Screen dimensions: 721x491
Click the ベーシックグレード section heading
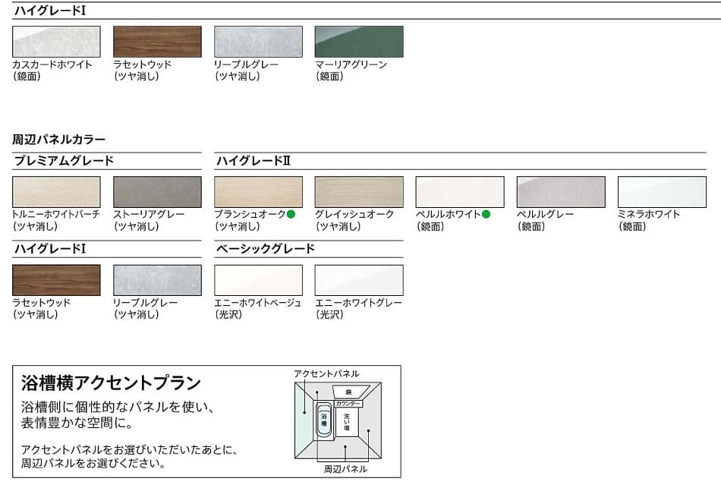(x=265, y=249)
